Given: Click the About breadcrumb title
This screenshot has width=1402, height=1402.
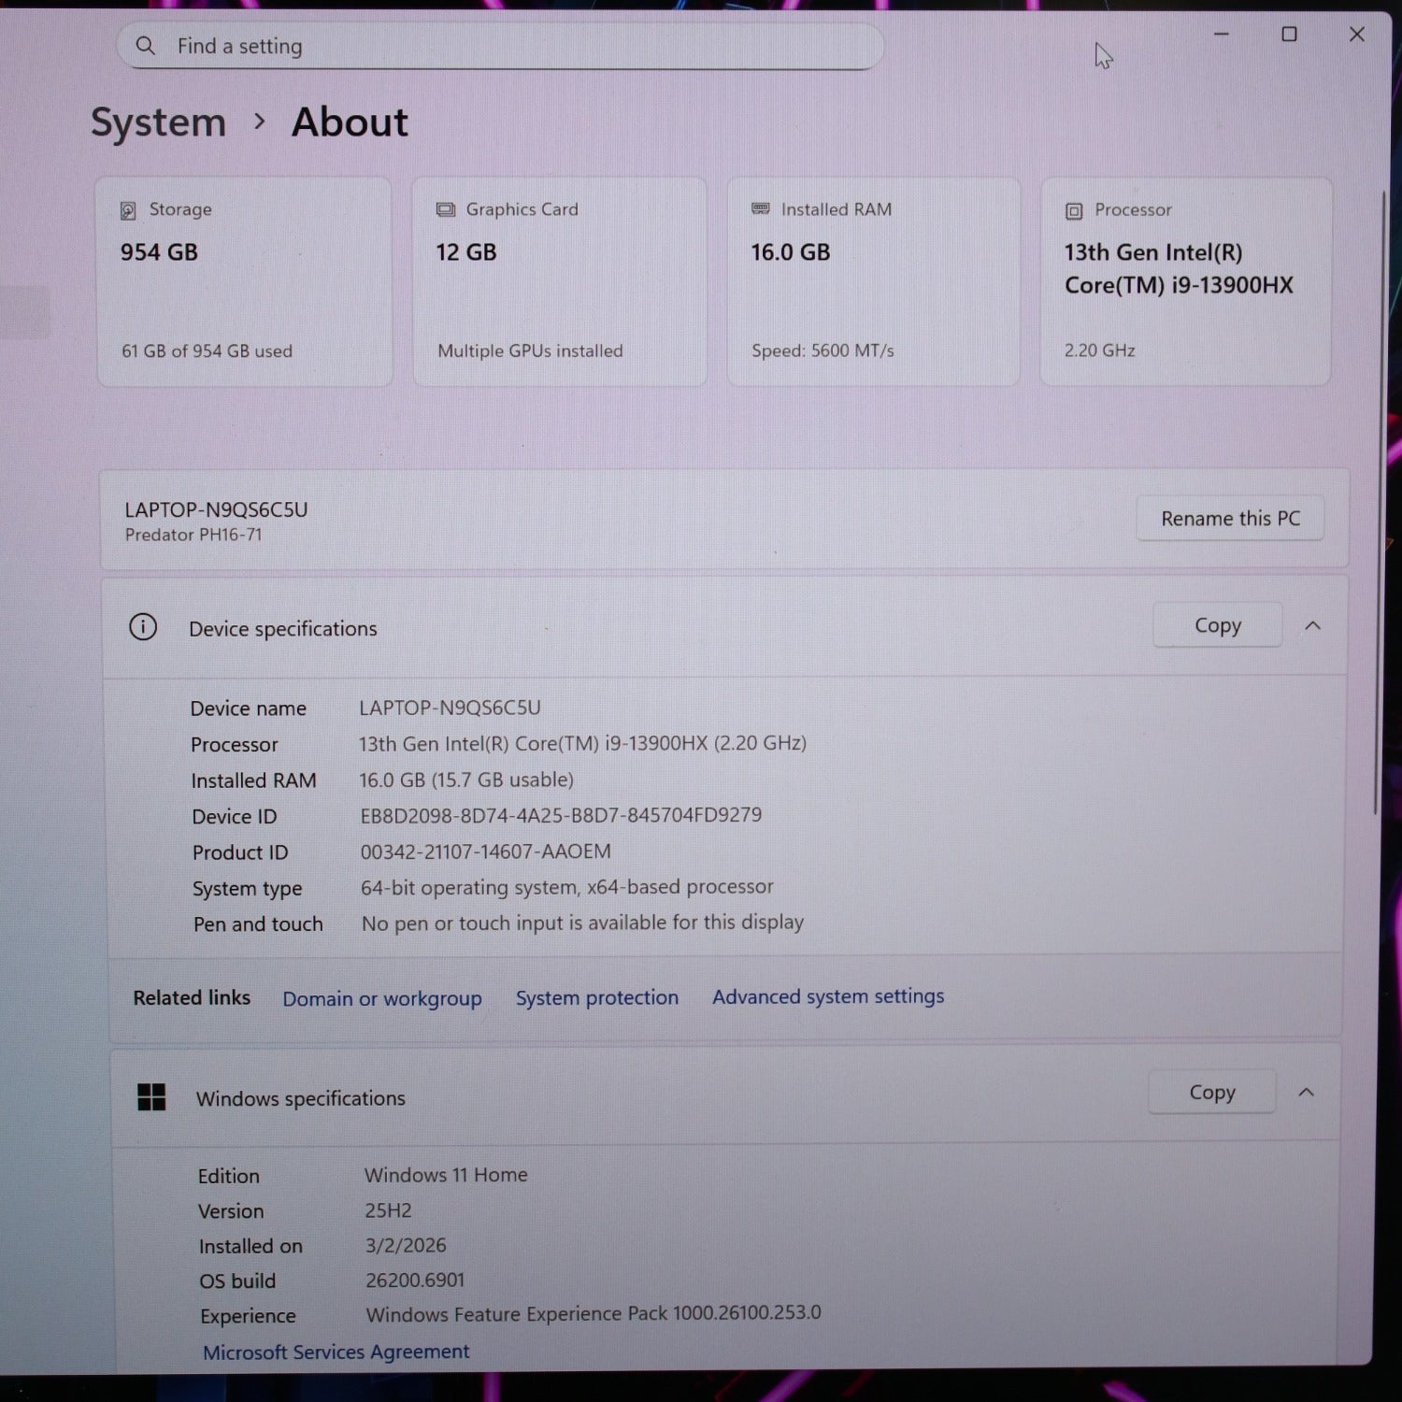Looking at the screenshot, I should [x=350, y=122].
